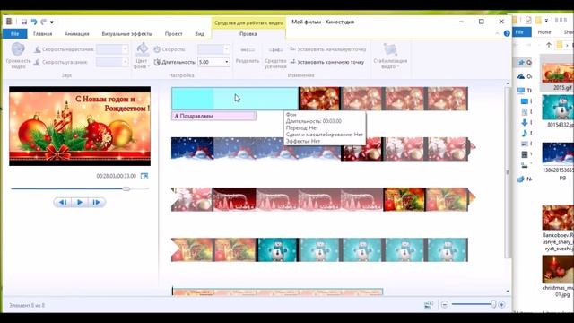The width and height of the screenshot is (574, 323).
Task: Click the Save project icon in quick access toolbar
Action: pyautogui.click(x=24, y=22)
